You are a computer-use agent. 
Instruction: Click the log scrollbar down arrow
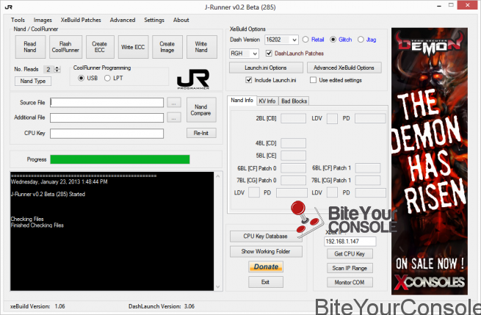point(218,287)
